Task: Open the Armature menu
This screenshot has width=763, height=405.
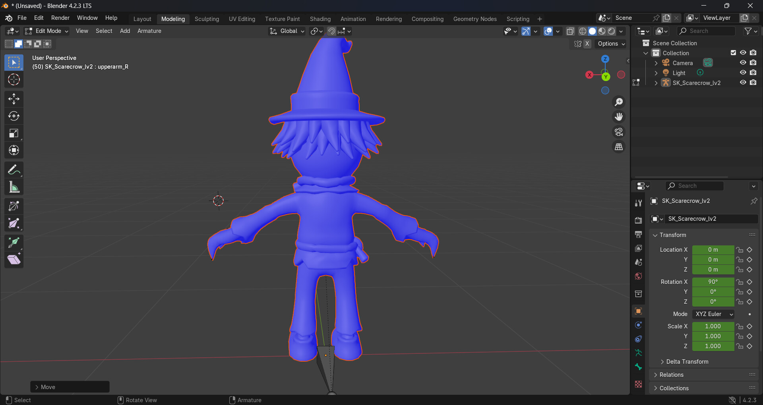Action: (x=149, y=31)
